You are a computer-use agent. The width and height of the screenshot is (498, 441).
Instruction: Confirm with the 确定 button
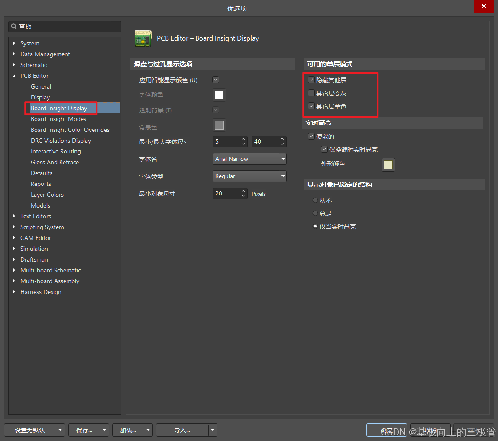[387, 430]
